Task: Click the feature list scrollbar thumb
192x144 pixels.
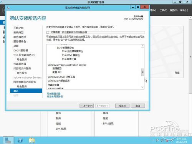Action: [x=142, y=72]
